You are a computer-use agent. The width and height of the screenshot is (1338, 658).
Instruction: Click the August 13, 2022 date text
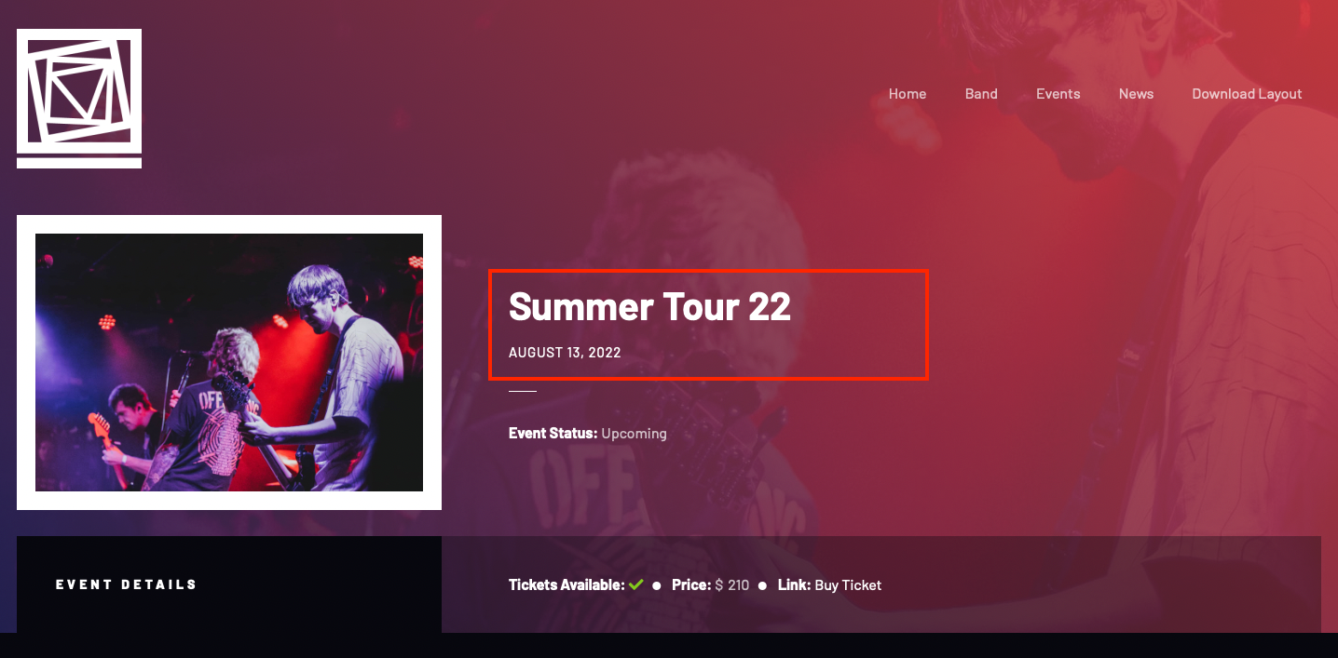coord(565,353)
